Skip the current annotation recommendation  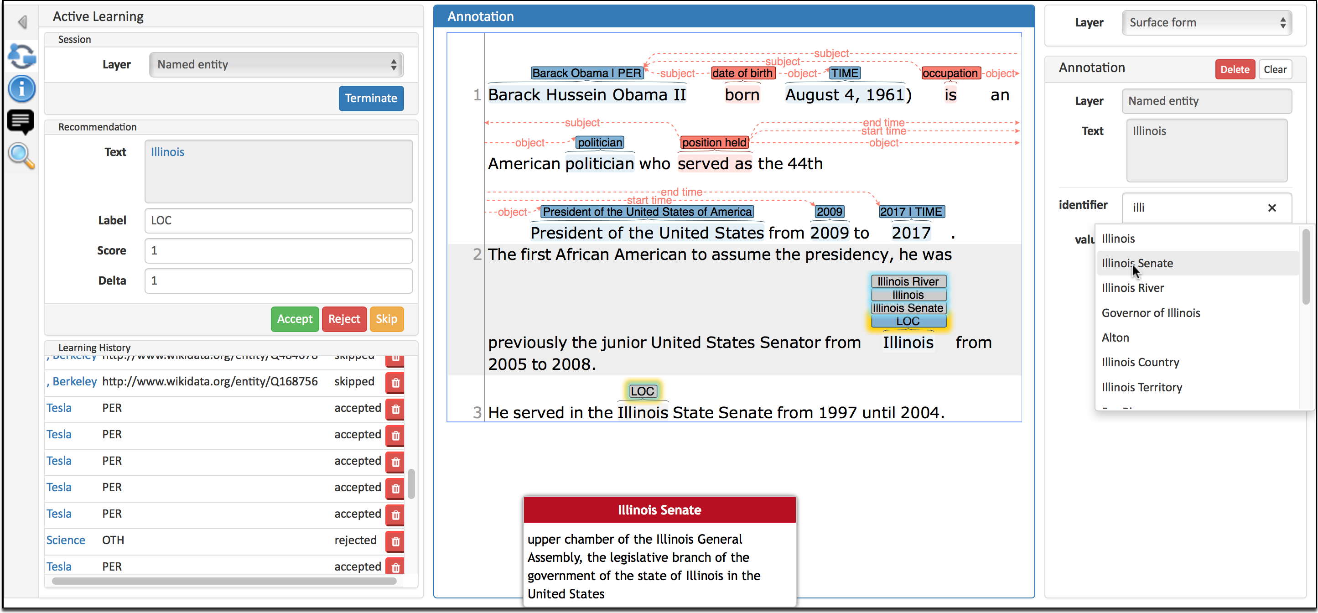pyautogui.click(x=385, y=318)
